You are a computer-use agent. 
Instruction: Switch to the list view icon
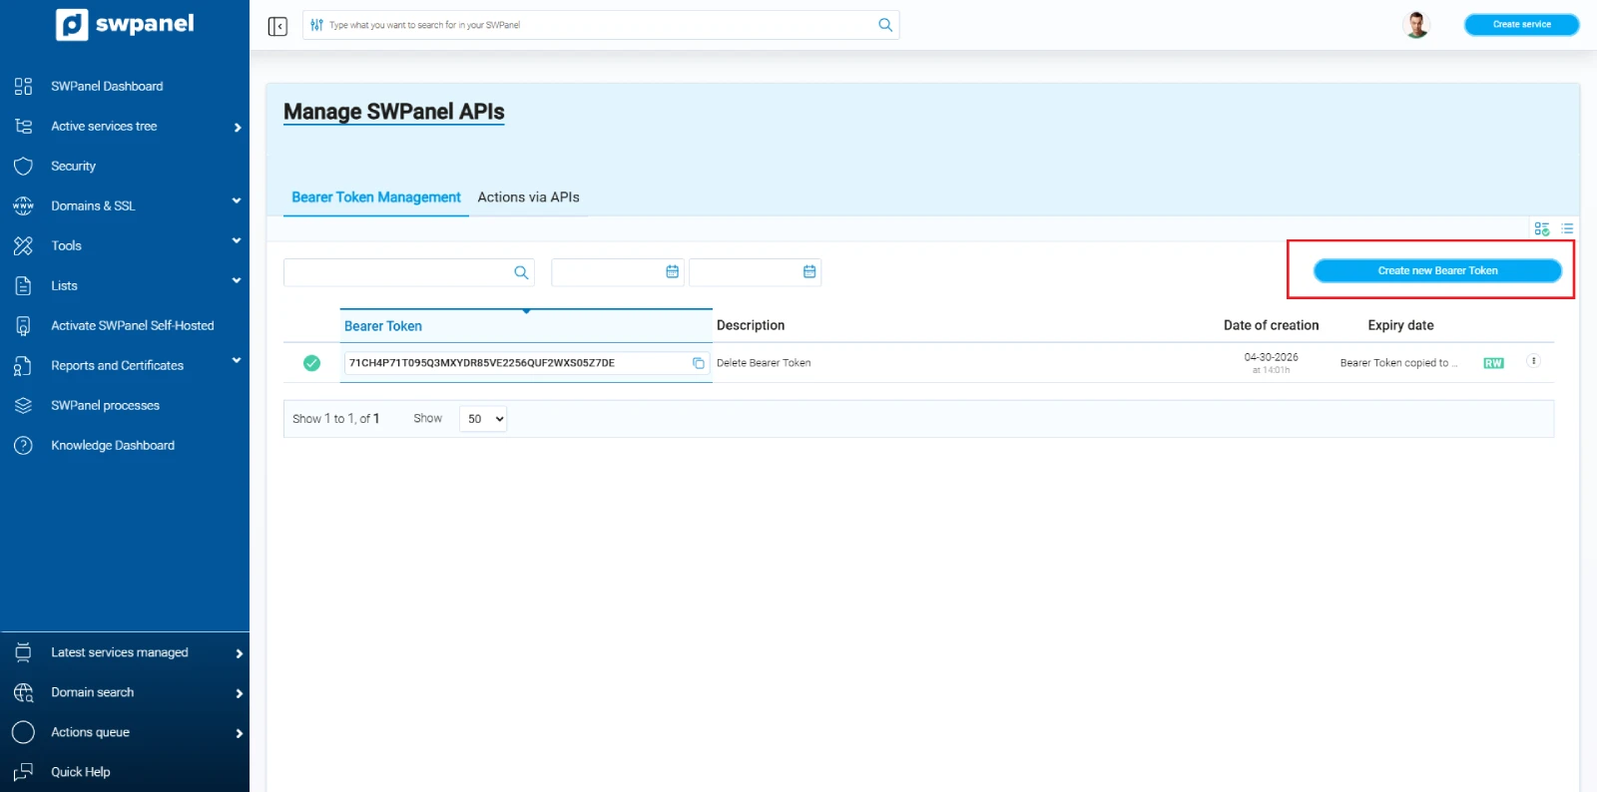[x=1567, y=228]
